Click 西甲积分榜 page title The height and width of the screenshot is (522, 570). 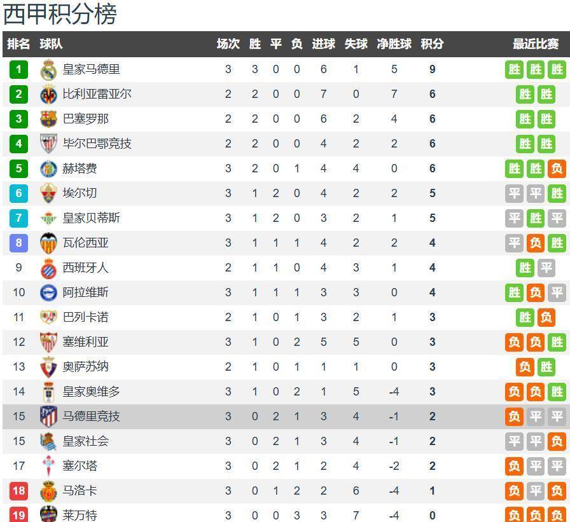click(x=60, y=14)
